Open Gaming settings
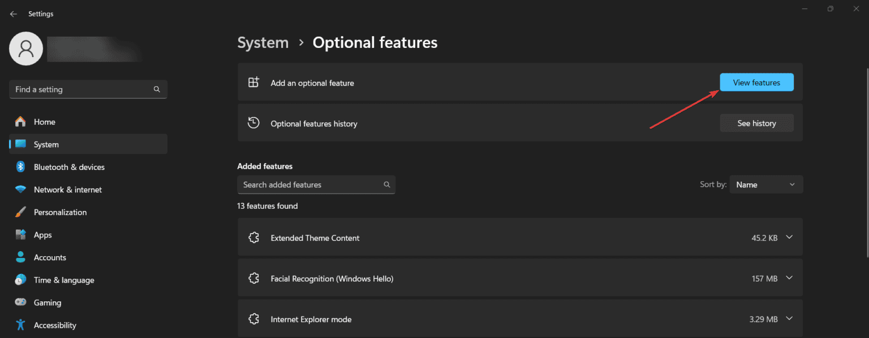This screenshot has width=869, height=338. click(x=88, y=302)
